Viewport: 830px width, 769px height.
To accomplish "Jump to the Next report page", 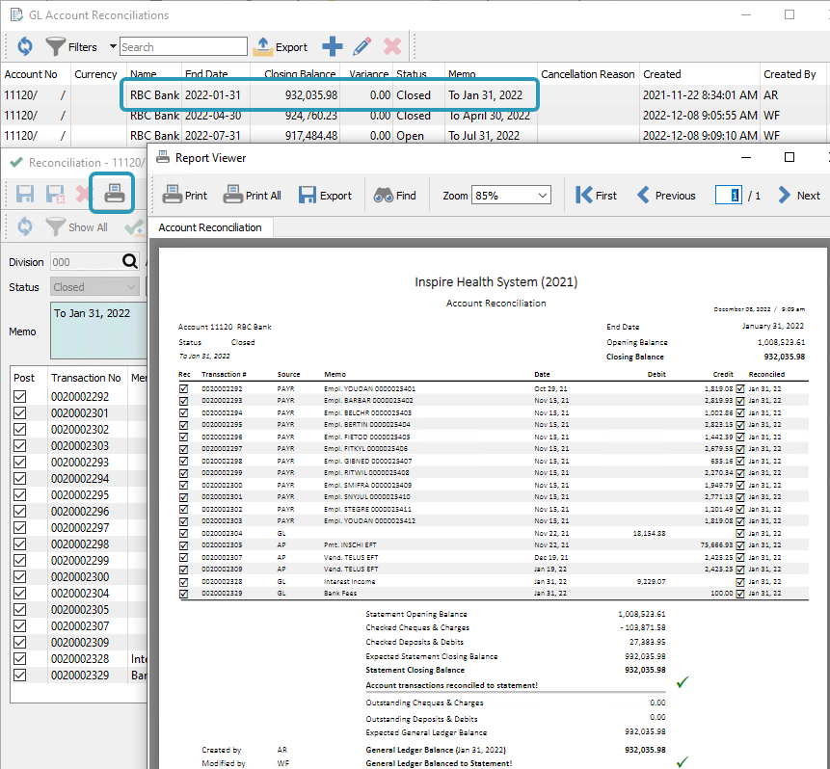I will pos(798,196).
